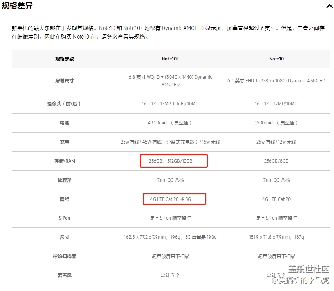Click the 256GB/8GB storage value
Screen dimensions: 334x291
(276, 161)
